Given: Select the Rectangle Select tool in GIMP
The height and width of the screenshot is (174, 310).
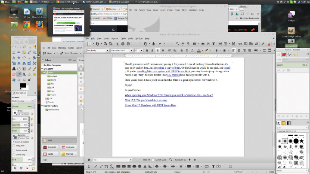Looking at the screenshot, I should click(x=14, y=47).
